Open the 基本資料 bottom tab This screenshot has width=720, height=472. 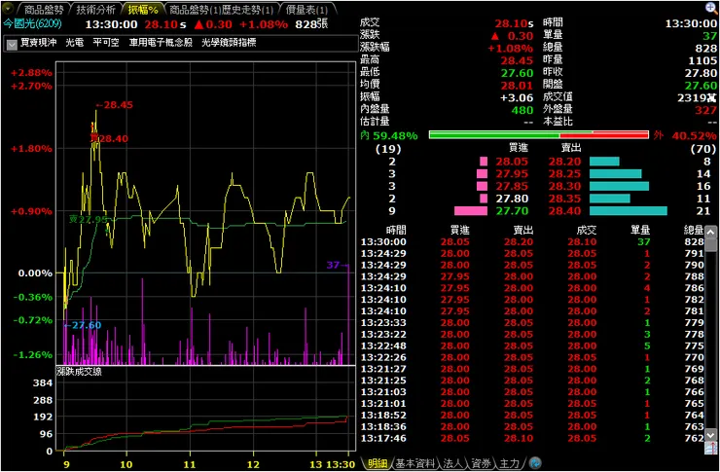click(415, 463)
